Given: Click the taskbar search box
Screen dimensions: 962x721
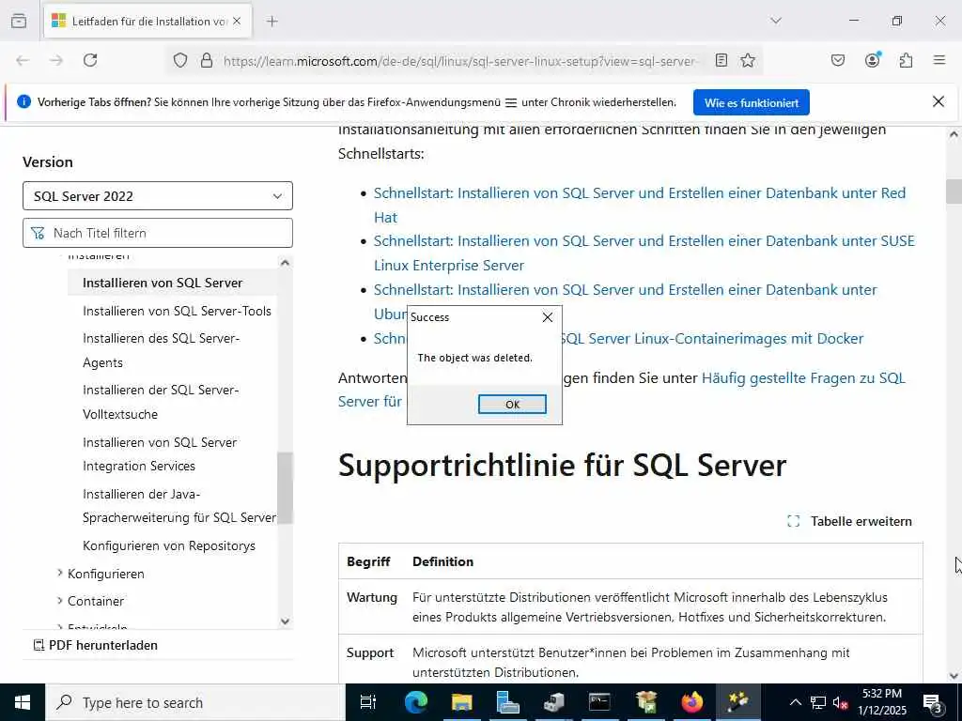Looking at the screenshot, I should pos(195,702).
